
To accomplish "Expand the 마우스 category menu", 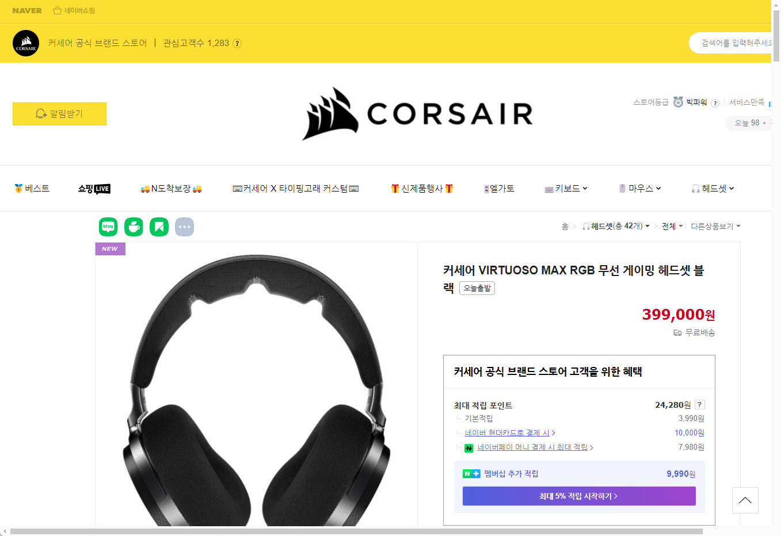I will tap(640, 189).
